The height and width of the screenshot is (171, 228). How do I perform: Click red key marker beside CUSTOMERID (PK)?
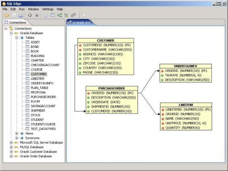click(x=80, y=45)
